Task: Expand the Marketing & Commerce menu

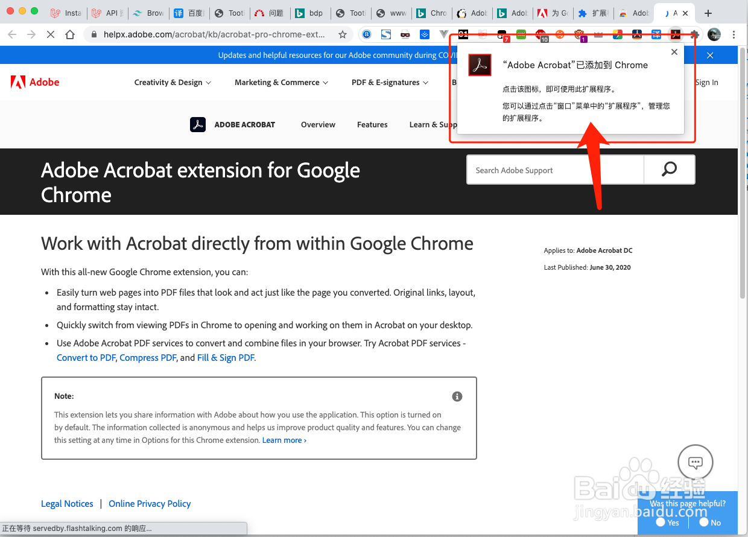Action: pyautogui.click(x=281, y=83)
